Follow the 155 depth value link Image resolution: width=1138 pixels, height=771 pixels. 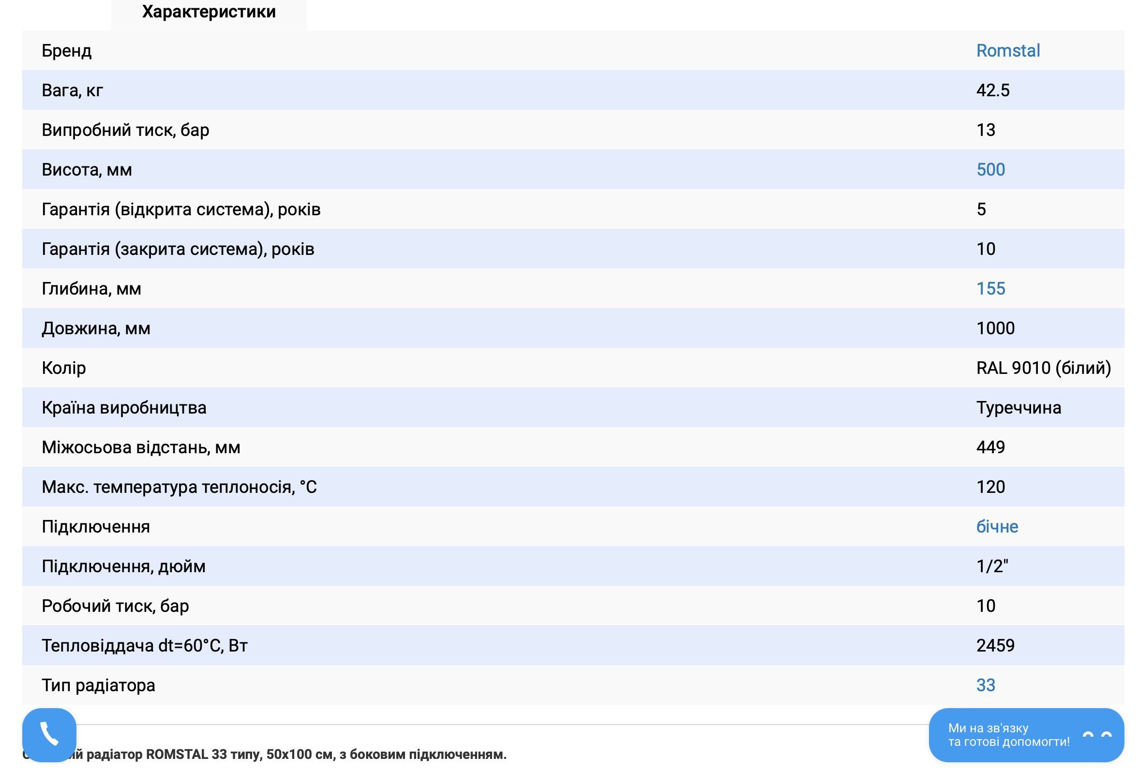(990, 289)
